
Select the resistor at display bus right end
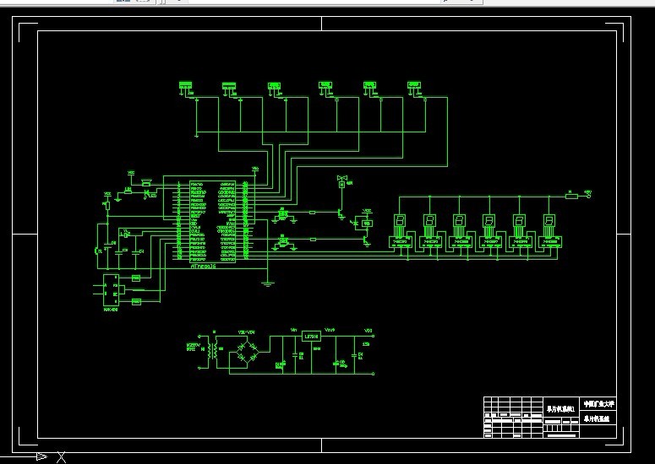pos(571,197)
